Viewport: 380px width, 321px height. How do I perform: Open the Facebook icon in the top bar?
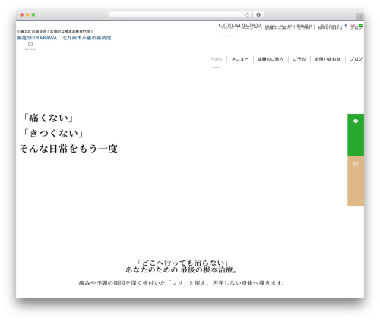[346, 25]
